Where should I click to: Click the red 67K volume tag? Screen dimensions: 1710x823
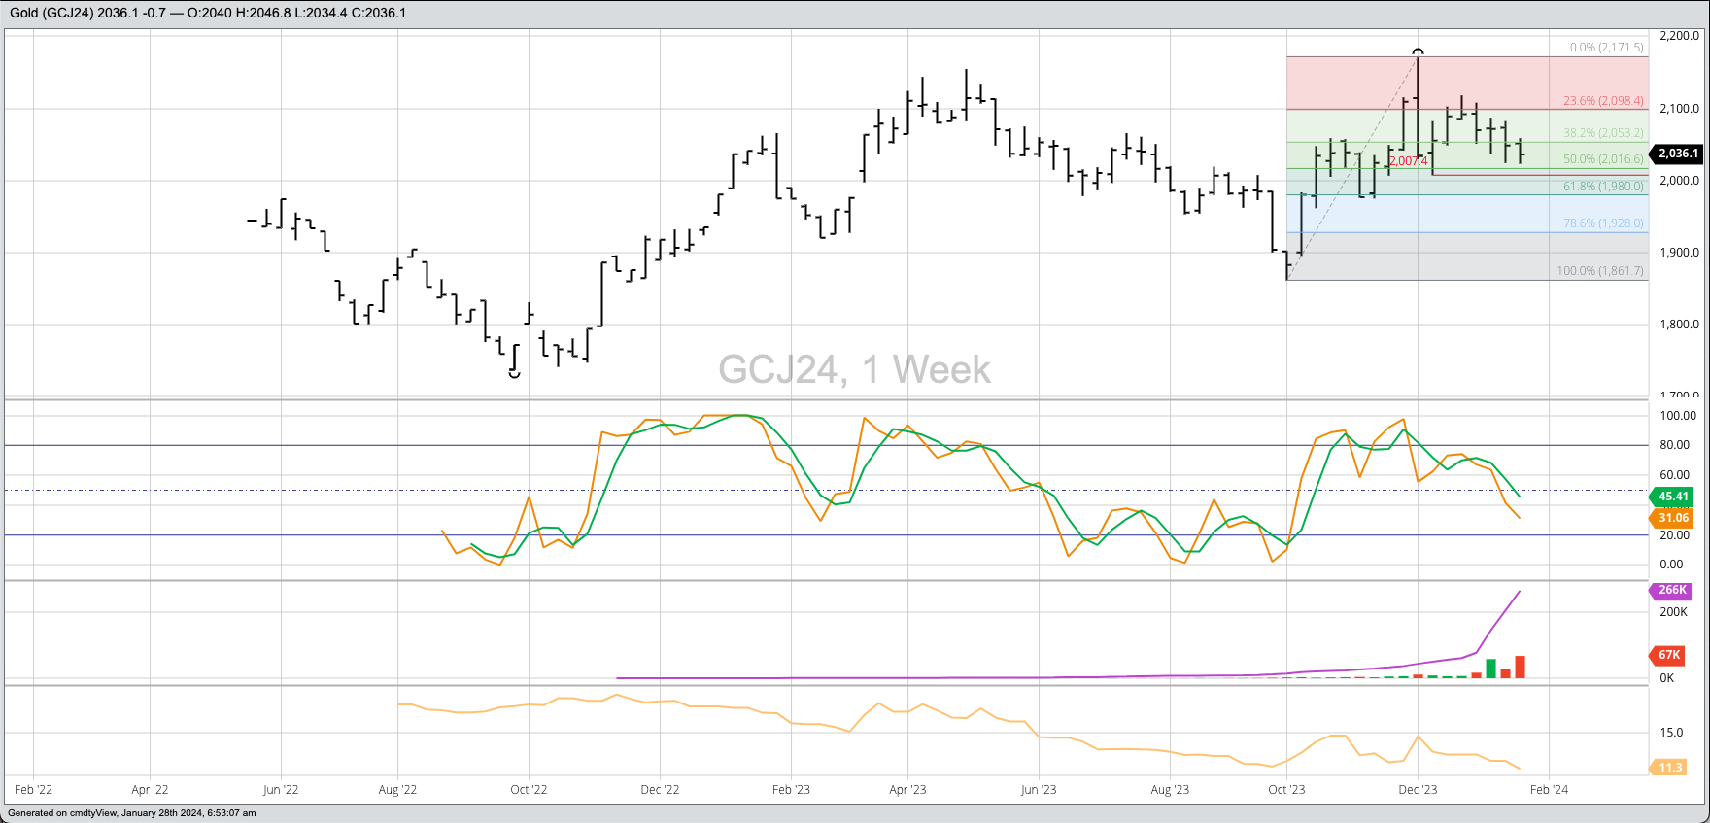[1668, 655]
